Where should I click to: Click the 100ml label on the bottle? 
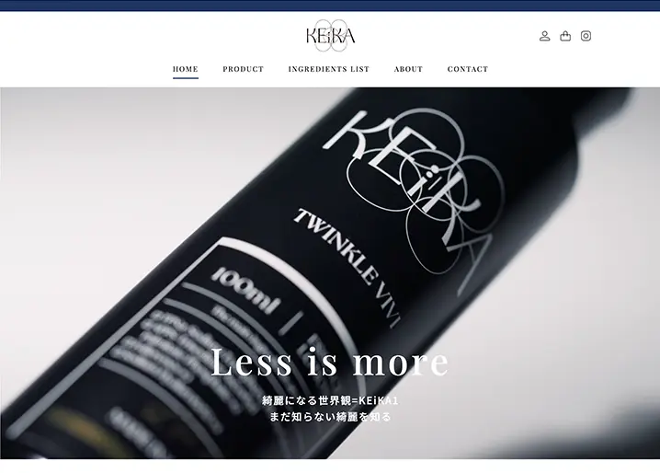tap(246, 292)
